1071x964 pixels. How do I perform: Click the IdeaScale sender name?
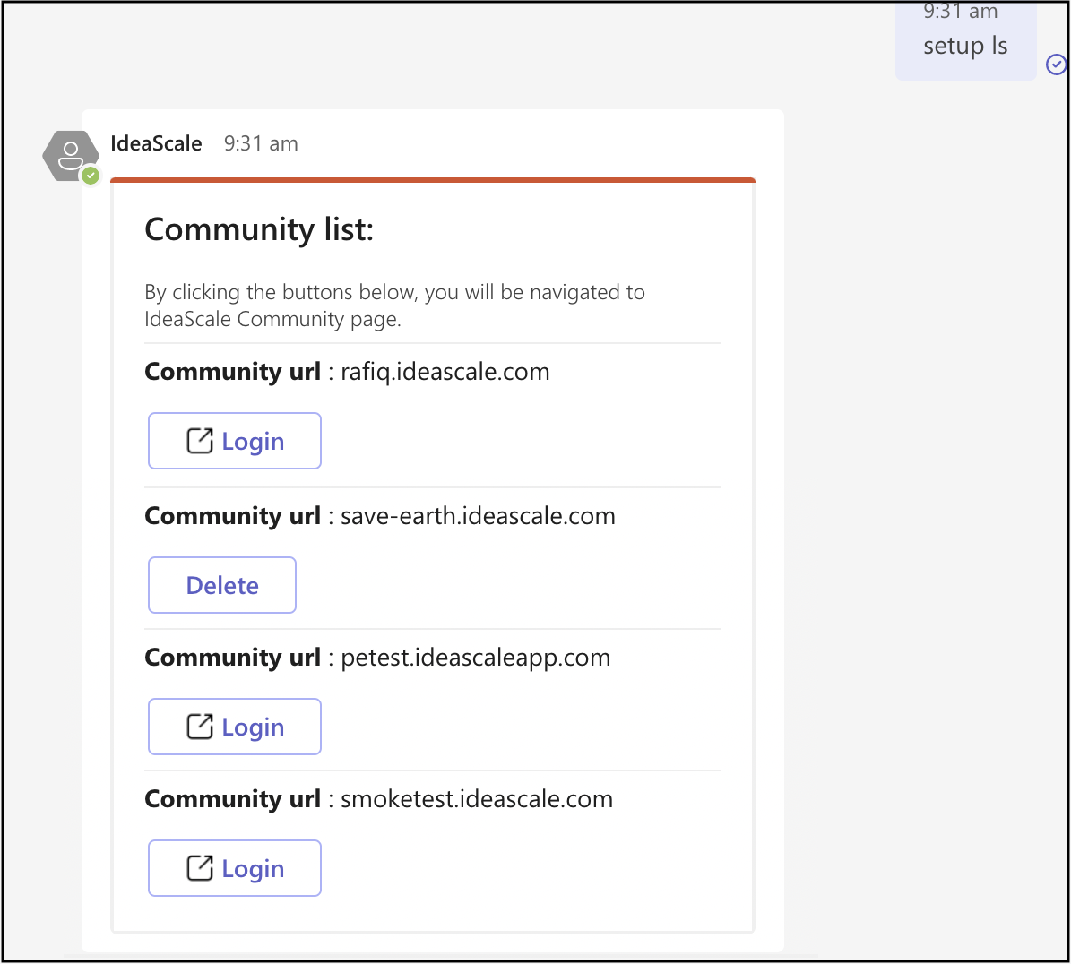(x=157, y=143)
